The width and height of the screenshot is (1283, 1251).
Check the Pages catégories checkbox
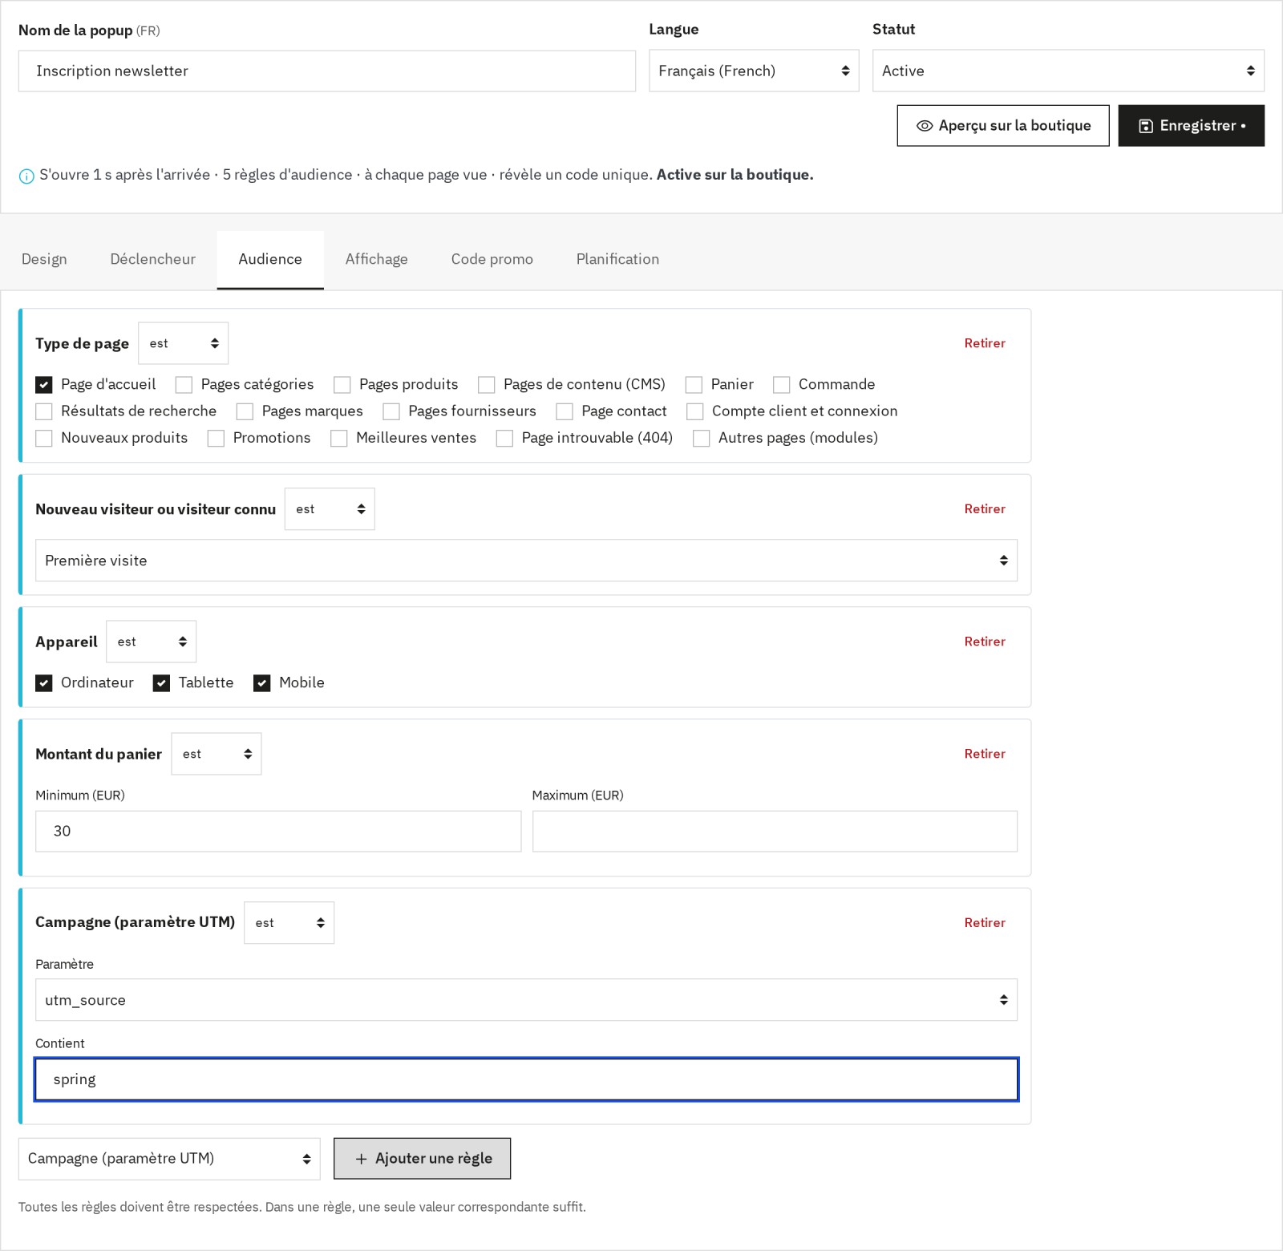(x=184, y=385)
